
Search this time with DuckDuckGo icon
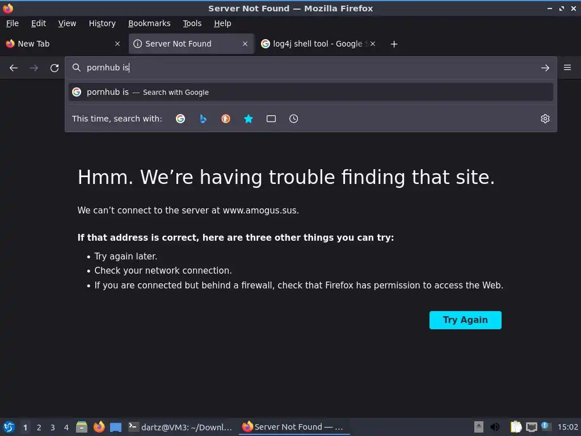pyautogui.click(x=226, y=119)
